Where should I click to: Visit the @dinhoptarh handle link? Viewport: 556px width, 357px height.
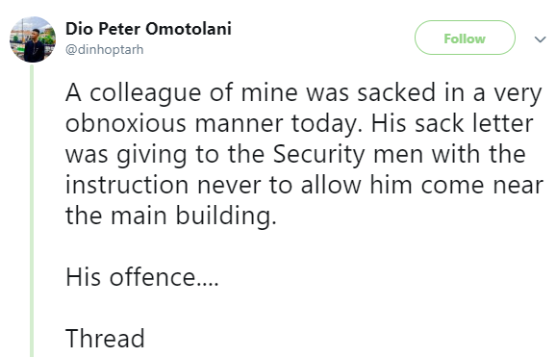tap(105, 49)
